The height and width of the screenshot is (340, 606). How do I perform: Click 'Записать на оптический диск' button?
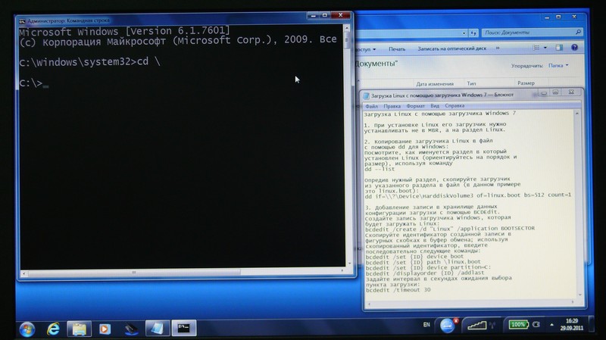[451, 48]
